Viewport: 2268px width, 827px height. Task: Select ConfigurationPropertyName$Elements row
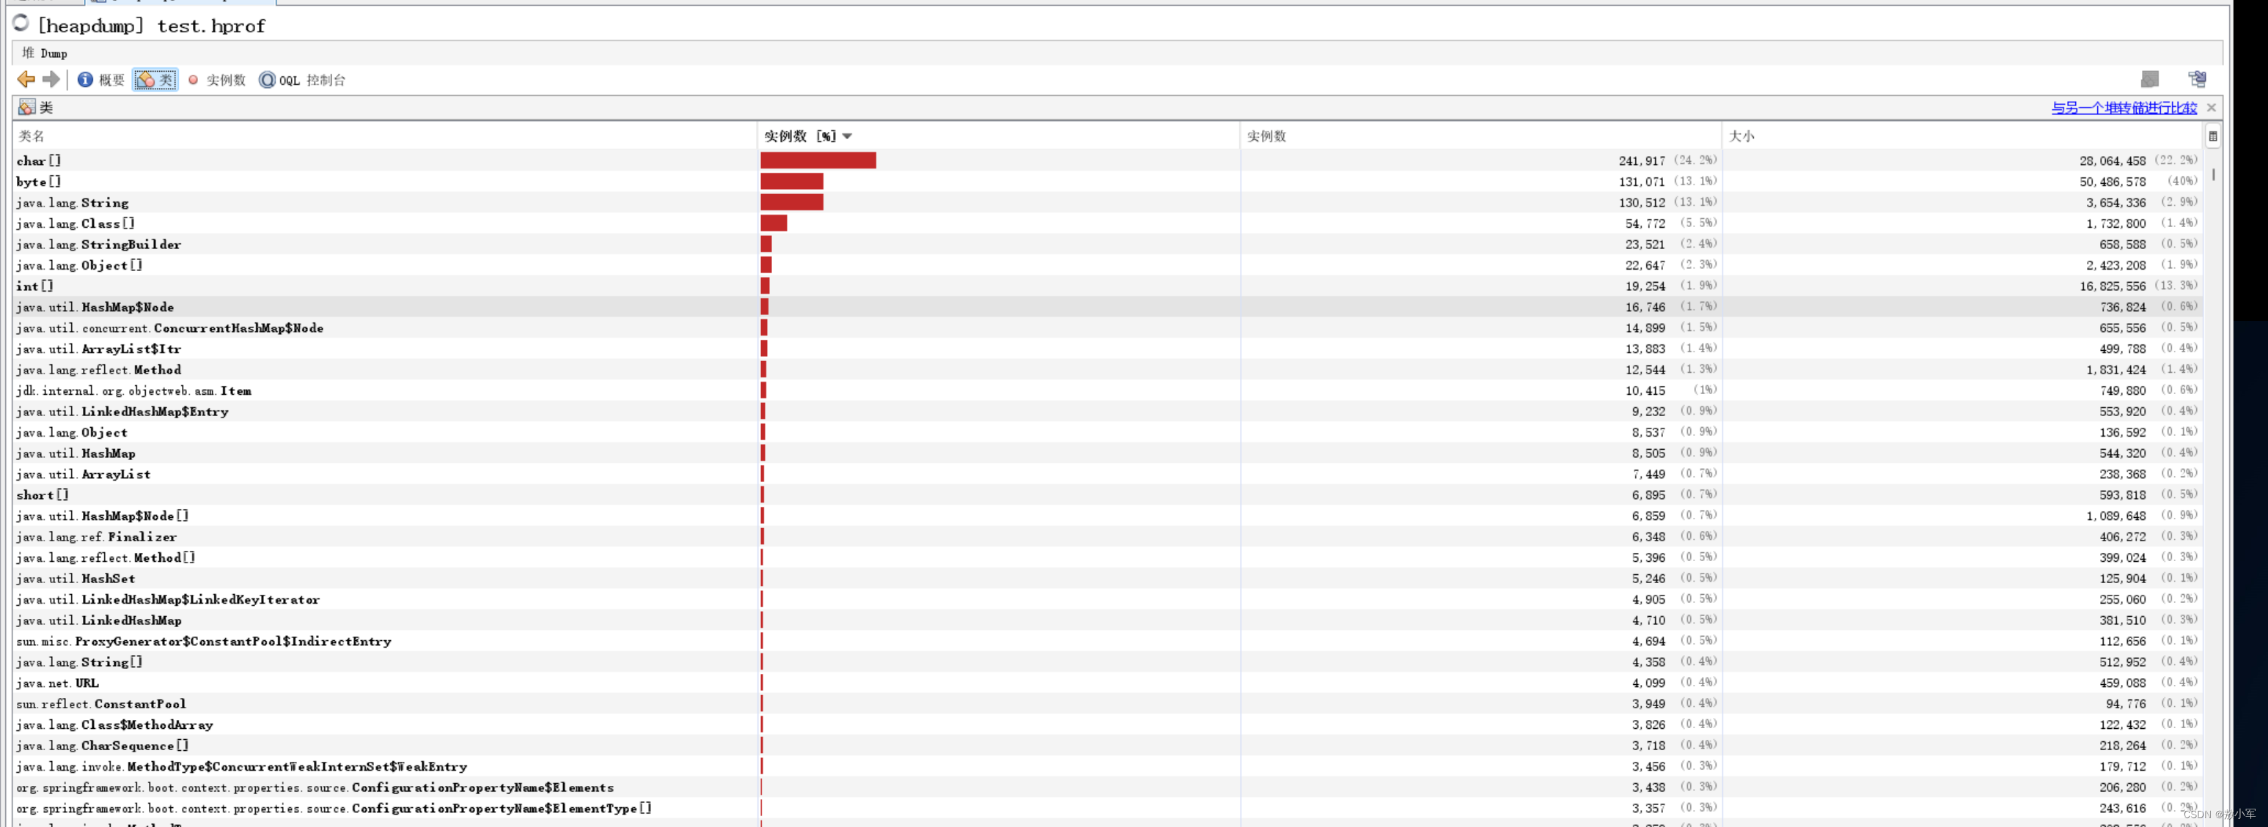(1107, 787)
